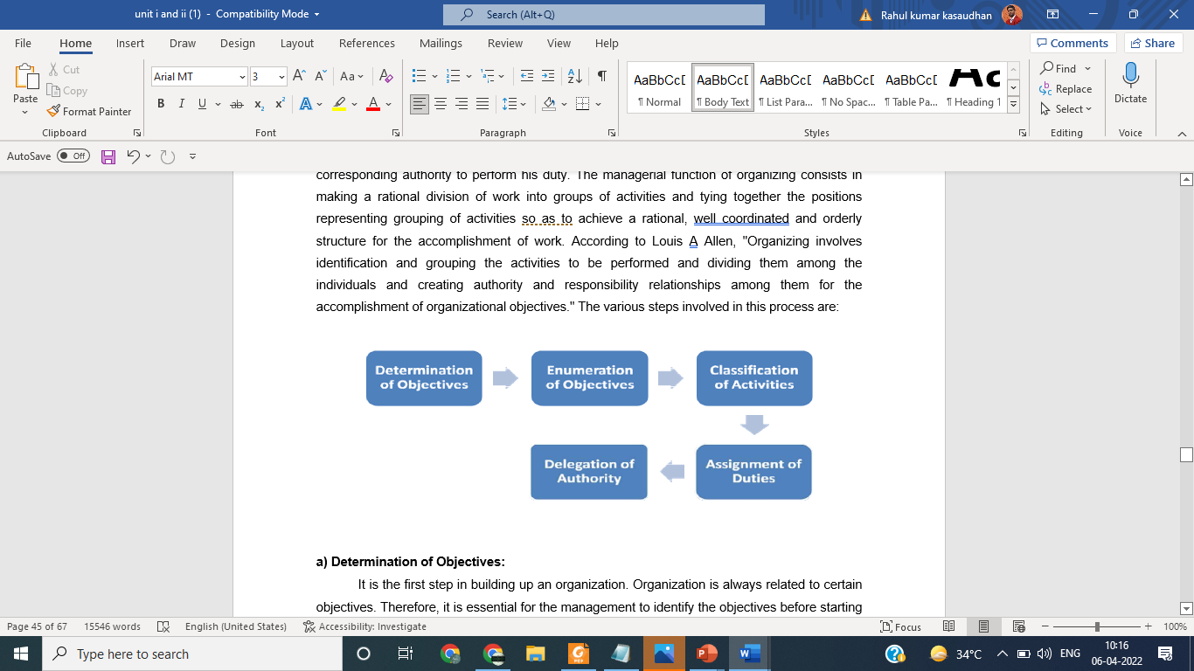Align paragraph text to the right
Image resolution: width=1194 pixels, height=671 pixels.
pyautogui.click(x=462, y=104)
